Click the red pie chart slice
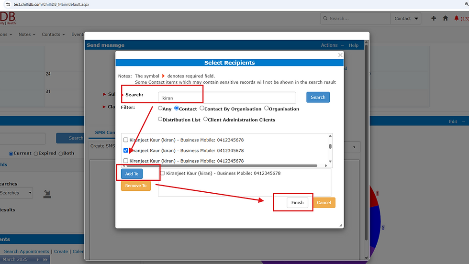The height and width of the screenshot is (264, 469). pos(374,198)
